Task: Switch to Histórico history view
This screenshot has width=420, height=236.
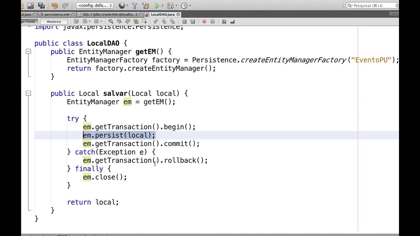Action: tap(54, 22)
